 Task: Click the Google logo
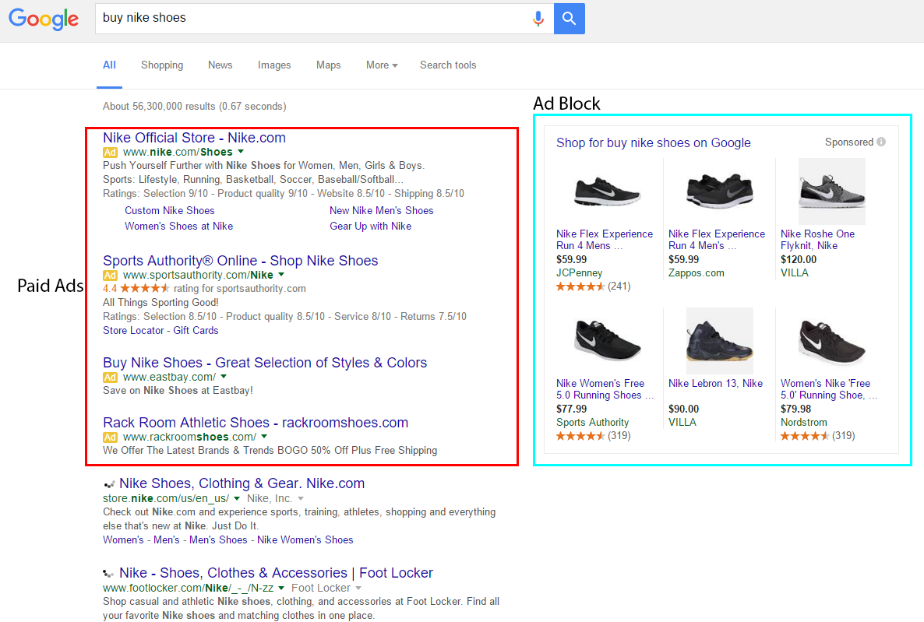click(44, 19)
